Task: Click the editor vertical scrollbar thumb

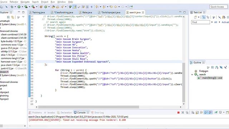Action: [x=184, y=83]
